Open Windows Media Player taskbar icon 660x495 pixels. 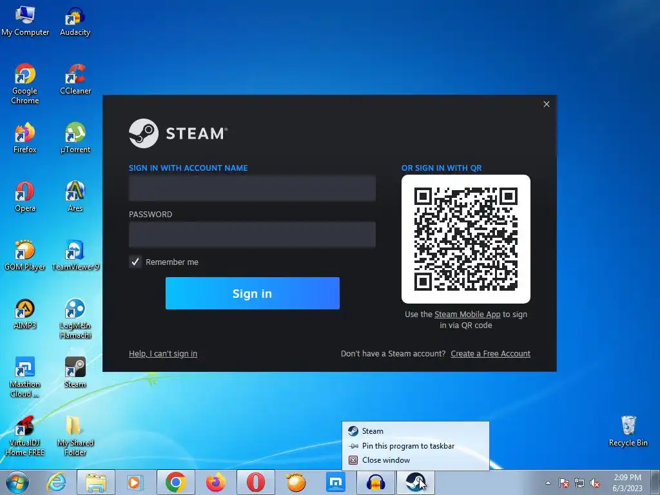[135, 482]
